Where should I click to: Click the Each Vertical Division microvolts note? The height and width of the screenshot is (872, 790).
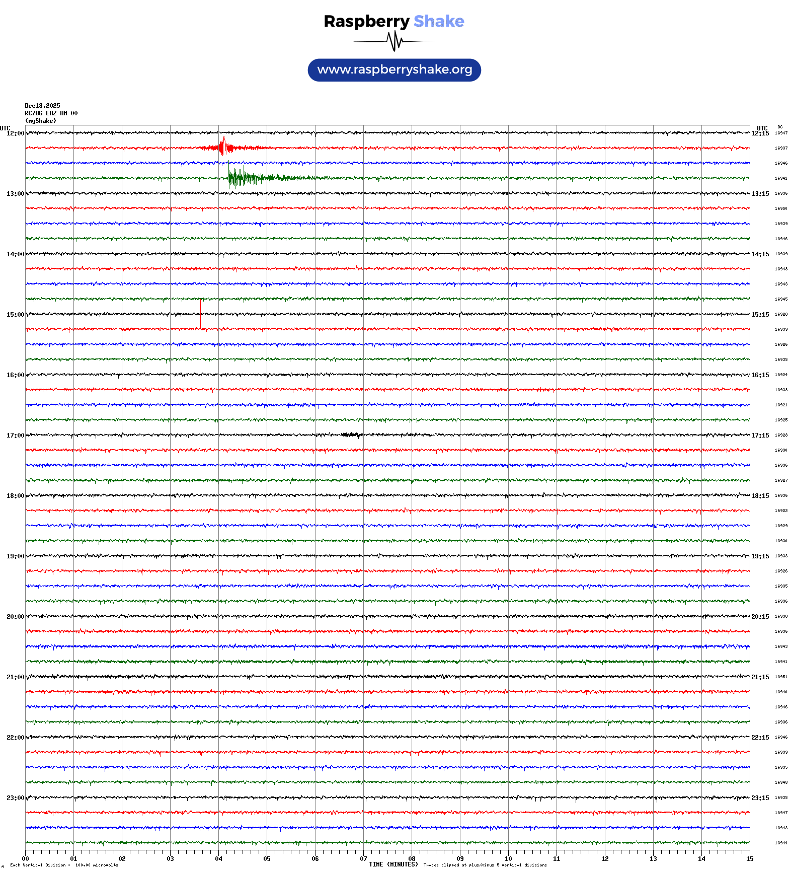coord(64,865)
